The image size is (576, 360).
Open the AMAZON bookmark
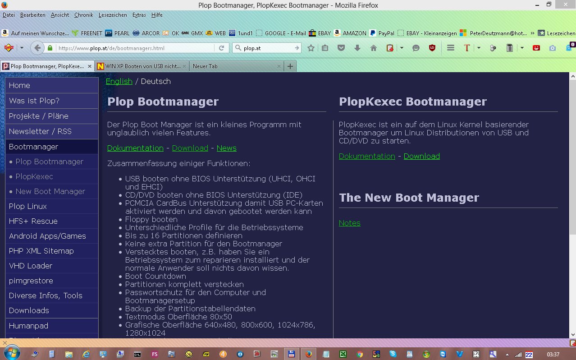click(x=350, y=33)
